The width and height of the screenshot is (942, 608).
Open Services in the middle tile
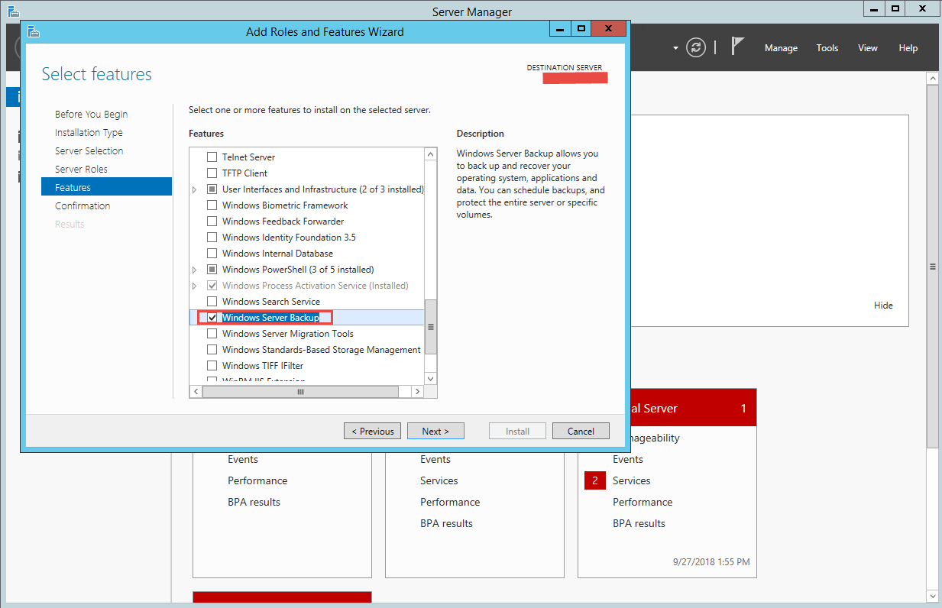tap(439, 481)
